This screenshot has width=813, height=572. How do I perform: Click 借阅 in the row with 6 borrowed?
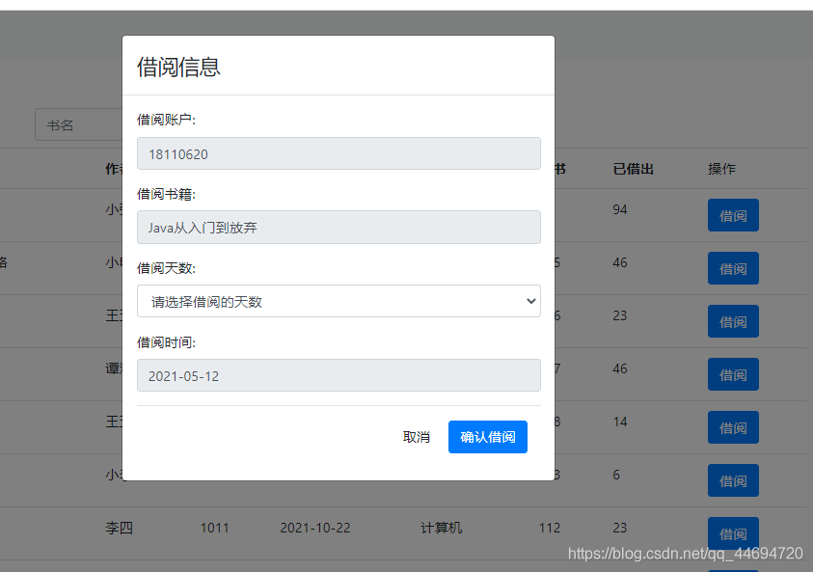pyautogui.click(x=733, y=480)
